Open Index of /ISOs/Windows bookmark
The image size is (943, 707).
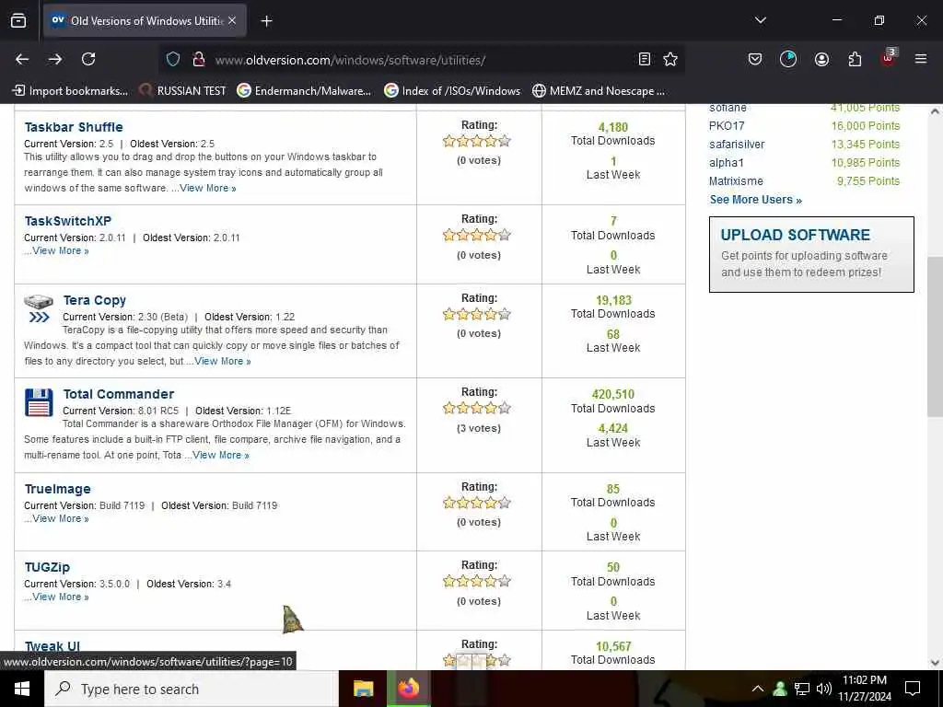[452, 91]
